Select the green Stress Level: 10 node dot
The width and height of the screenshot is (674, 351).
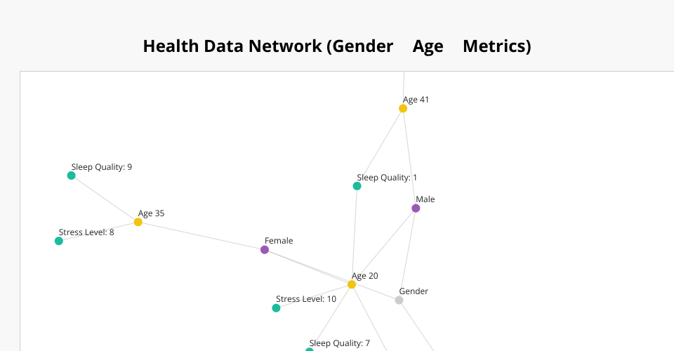point(277,308)
